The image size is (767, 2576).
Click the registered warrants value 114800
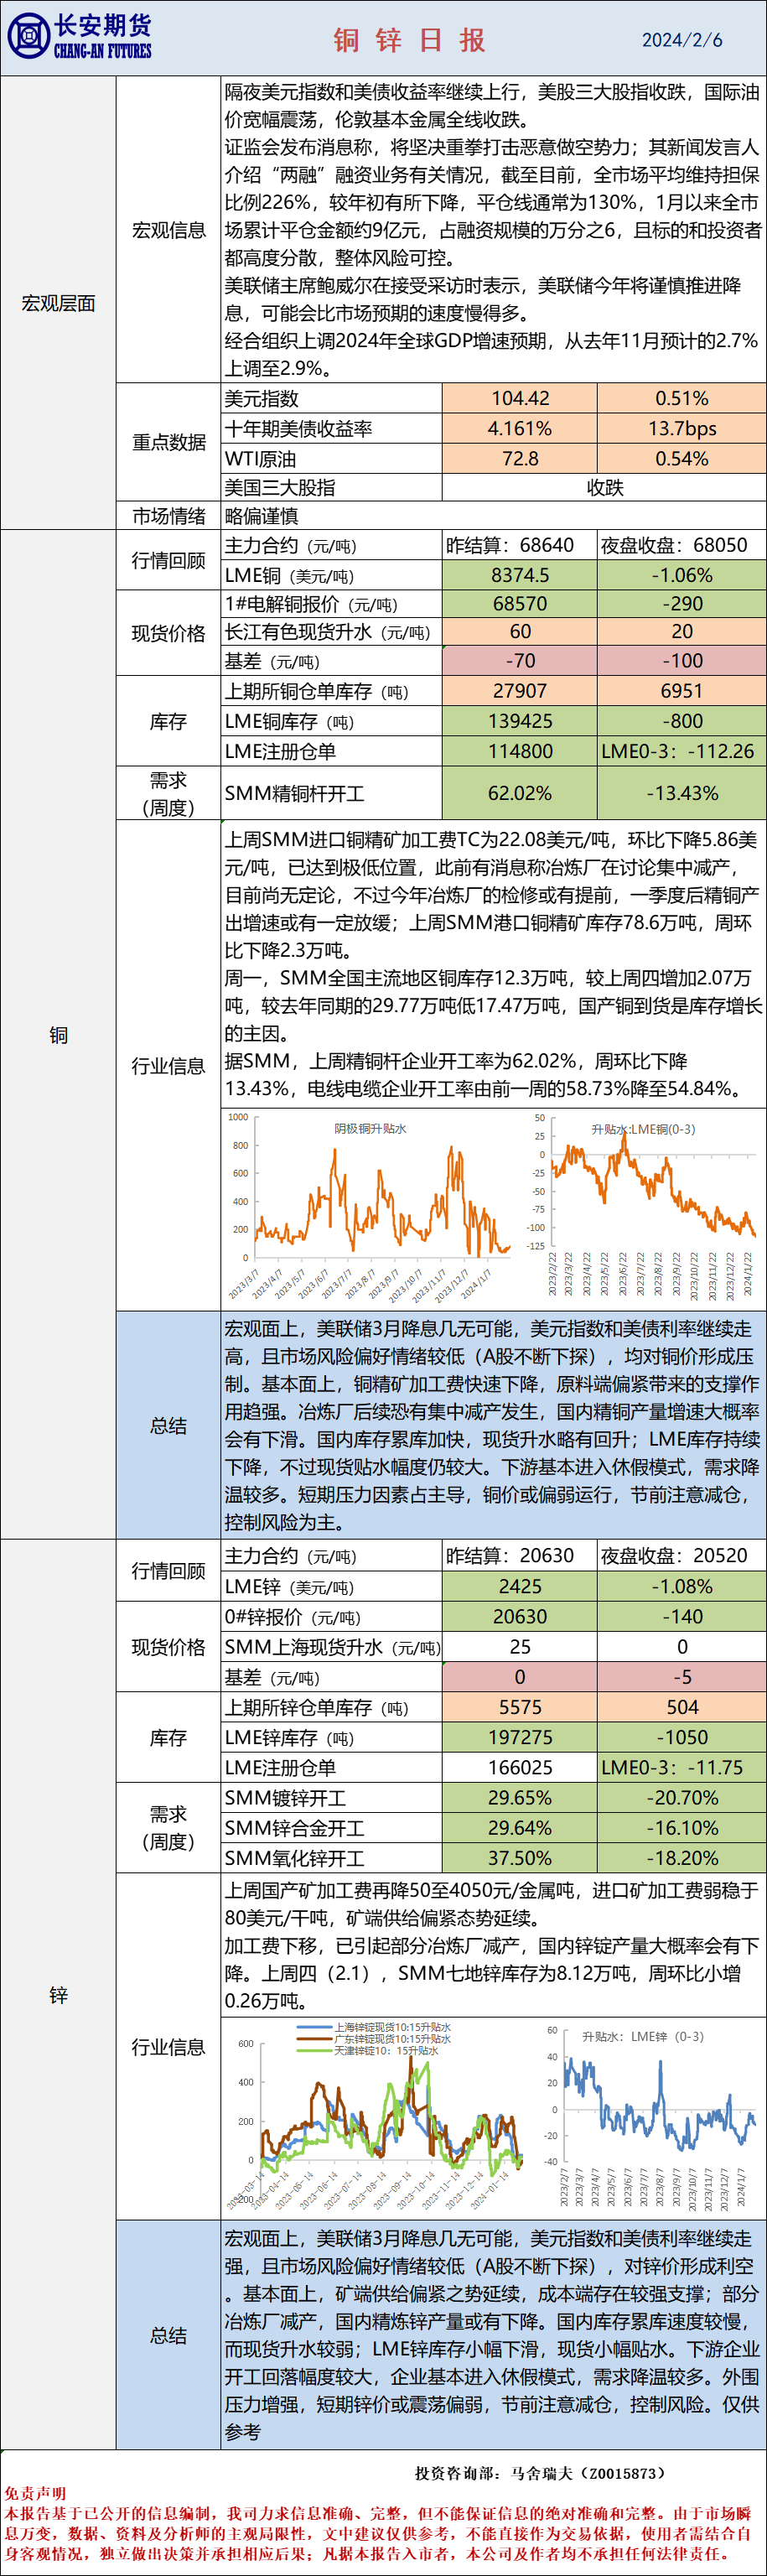520,751
